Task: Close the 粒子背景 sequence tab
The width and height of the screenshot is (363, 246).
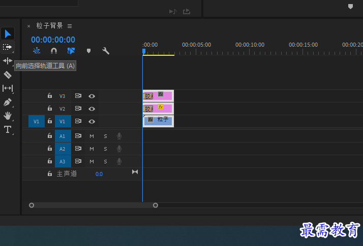Action: [x=28, y=26]
